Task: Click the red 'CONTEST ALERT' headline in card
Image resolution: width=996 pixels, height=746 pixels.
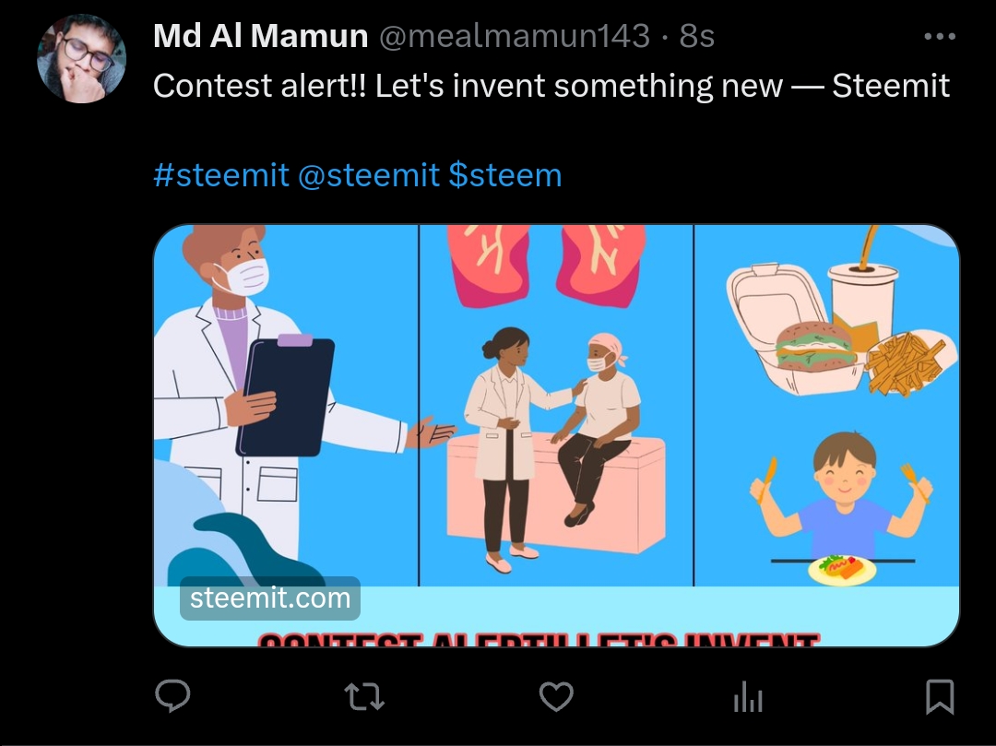Action: click(539, 639)
